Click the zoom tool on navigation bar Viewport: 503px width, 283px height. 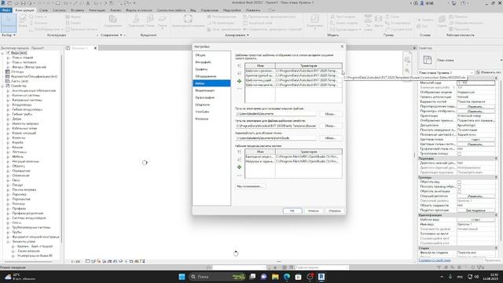coord(407,71)
